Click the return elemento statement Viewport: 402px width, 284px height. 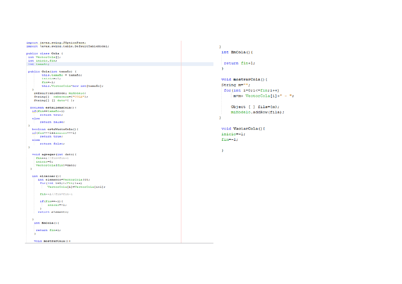point(53,212)
